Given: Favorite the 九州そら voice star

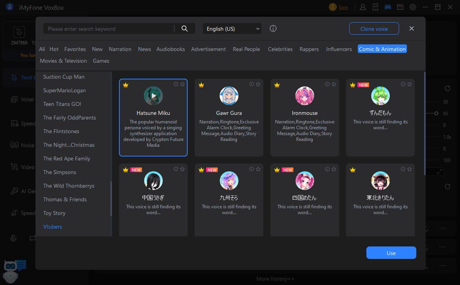Looking at the screenshot, I should coord(258,169).
